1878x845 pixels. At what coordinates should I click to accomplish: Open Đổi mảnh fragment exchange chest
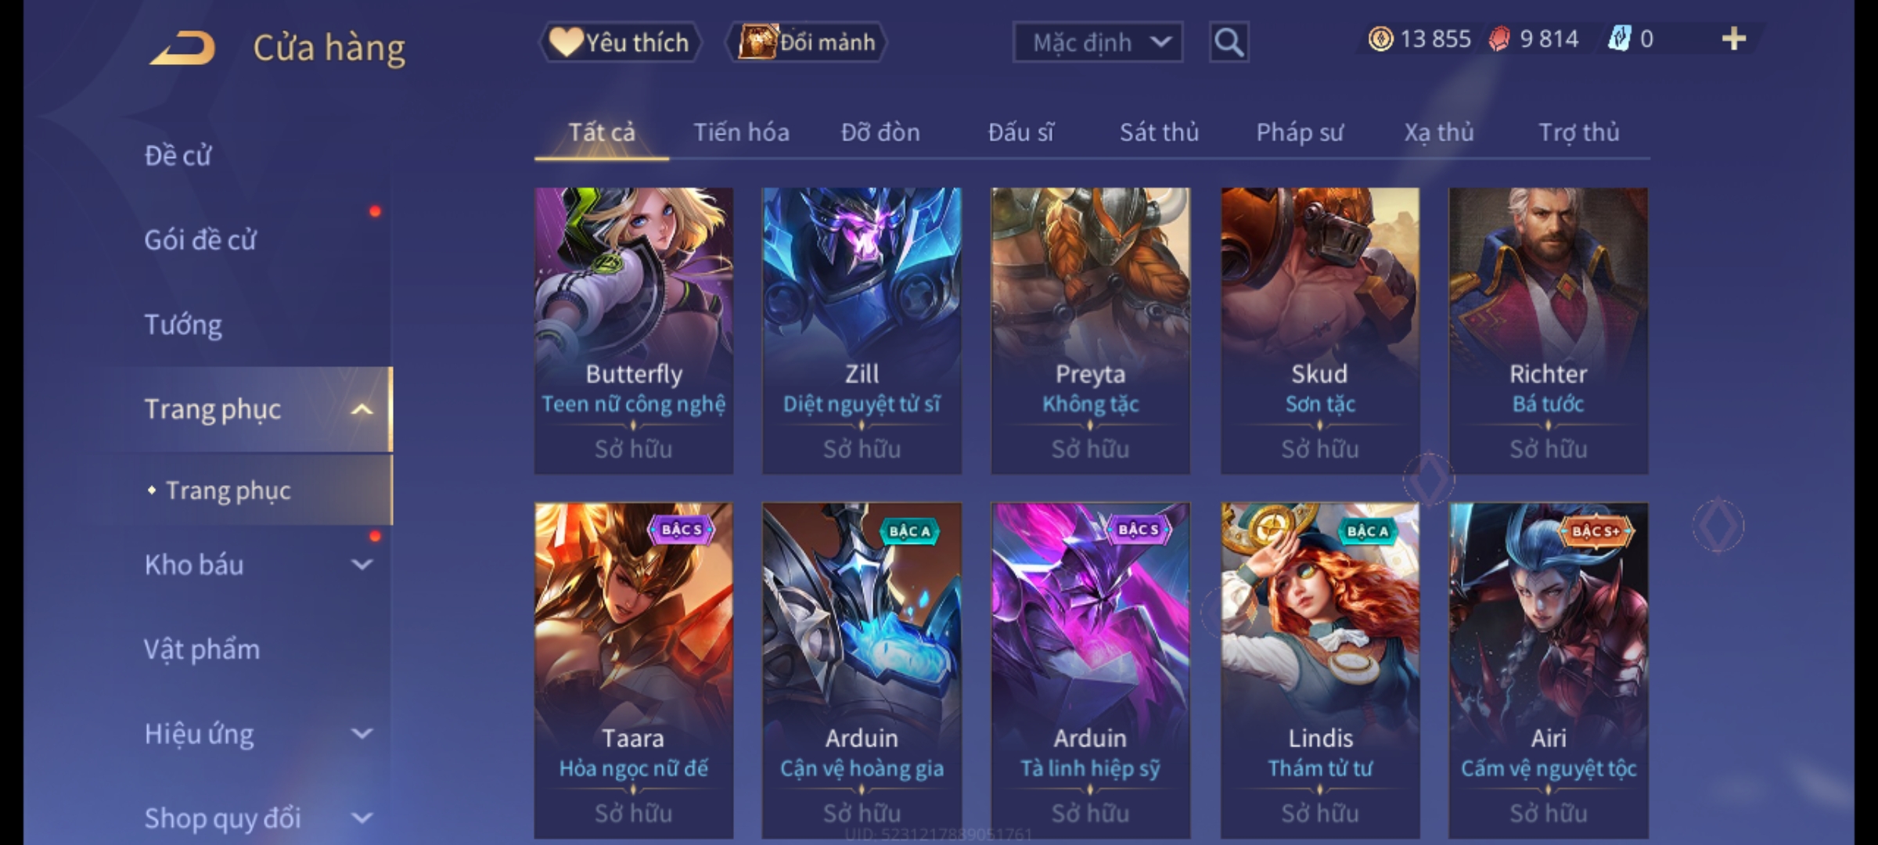(807, 42)
